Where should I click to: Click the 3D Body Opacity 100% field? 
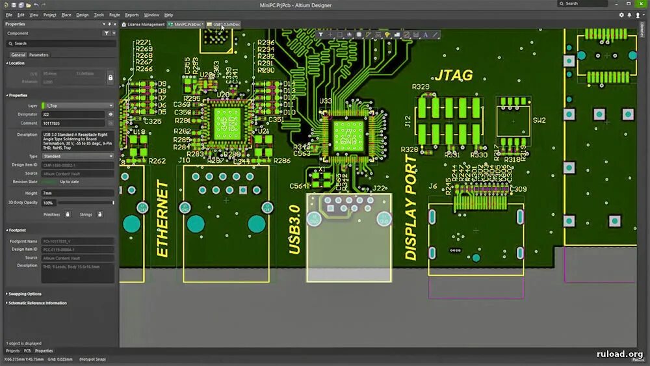(48, 203)
